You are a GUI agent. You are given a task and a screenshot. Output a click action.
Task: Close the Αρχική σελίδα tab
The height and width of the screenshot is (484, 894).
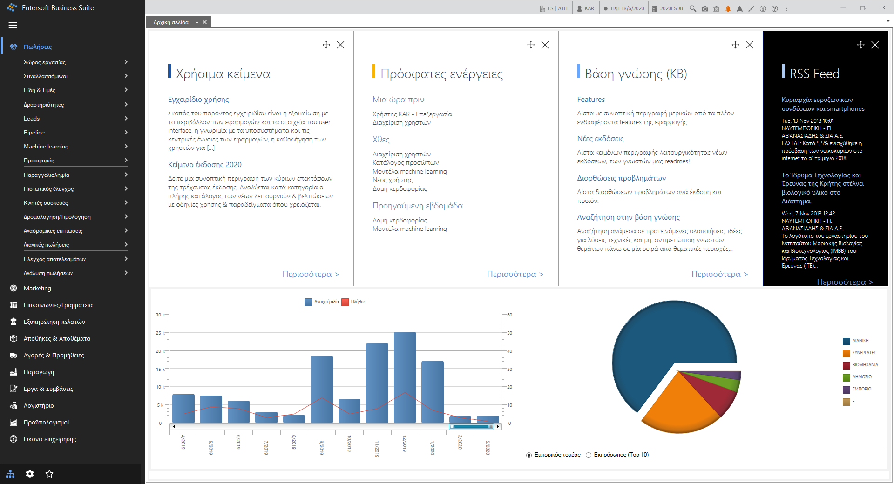204,22
